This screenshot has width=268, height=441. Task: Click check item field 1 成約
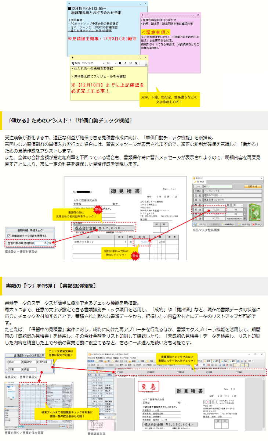[x=15, y=362]
